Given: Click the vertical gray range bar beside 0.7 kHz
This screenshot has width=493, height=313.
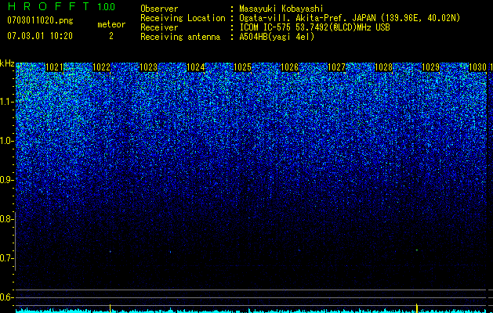Looking at the screenshot, I should point(15,242).
